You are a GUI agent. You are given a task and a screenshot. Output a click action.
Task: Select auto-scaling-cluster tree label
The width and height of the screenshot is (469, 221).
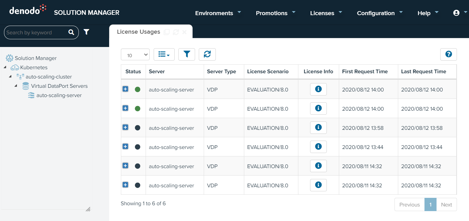[x=49, y=77]
